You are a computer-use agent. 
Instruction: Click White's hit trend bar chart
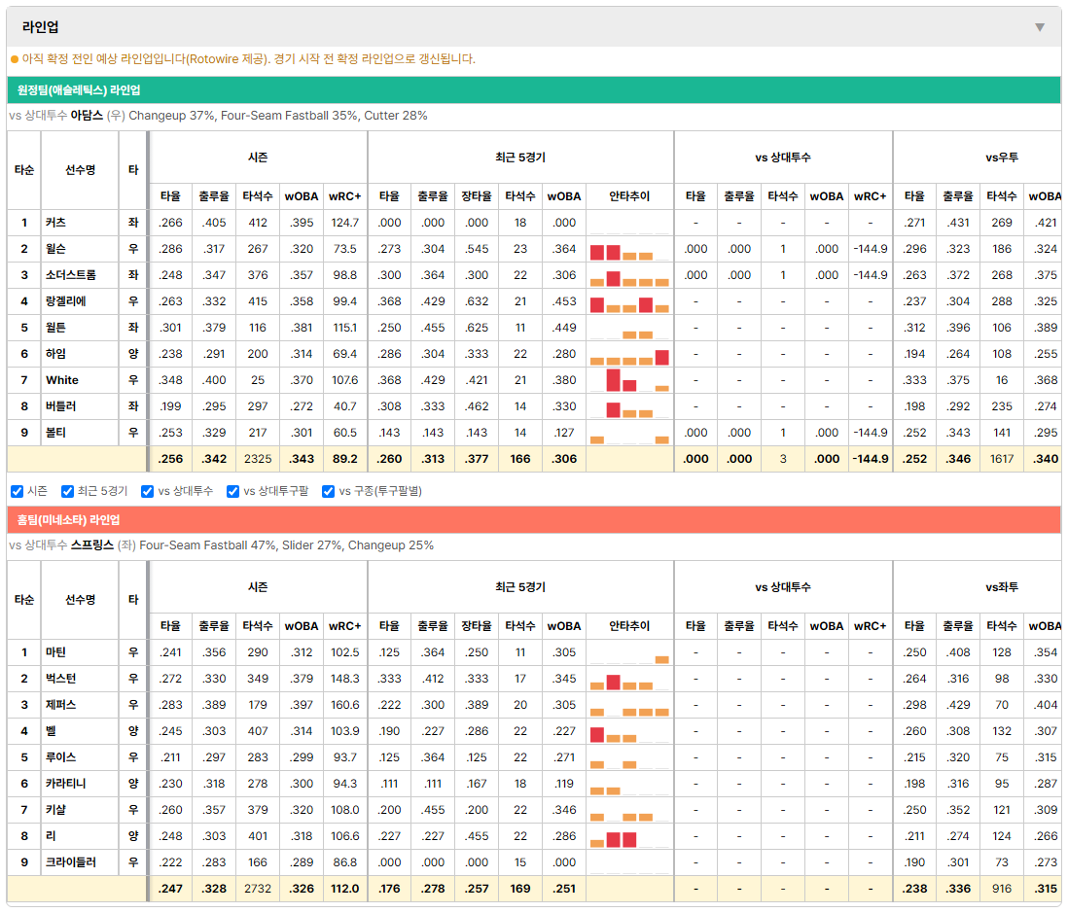(629, 380)
